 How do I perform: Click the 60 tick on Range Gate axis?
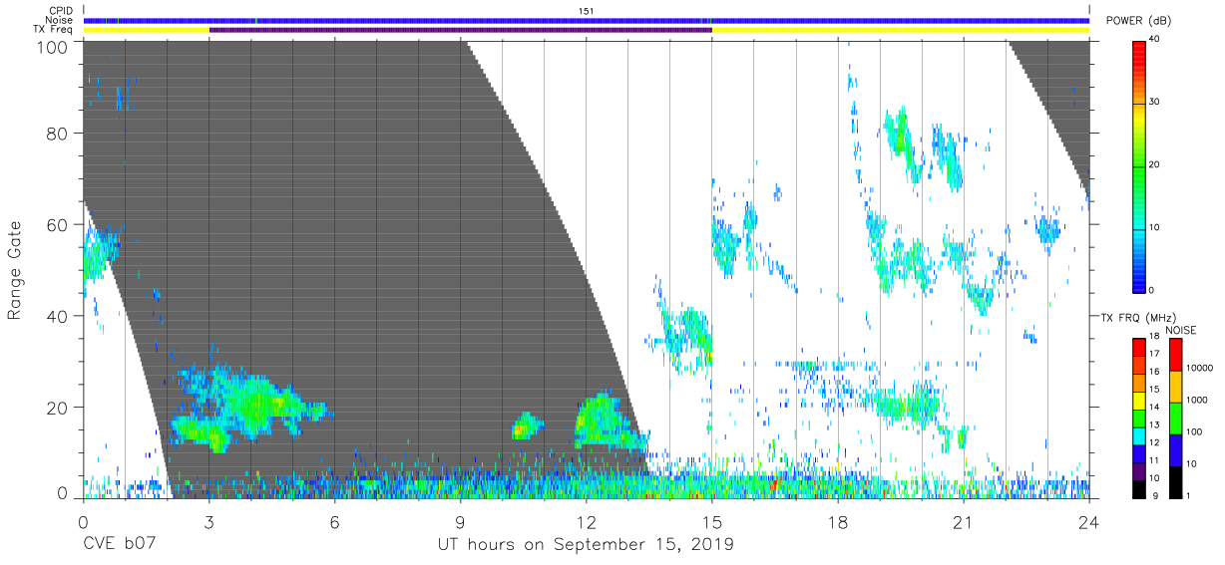58,225
